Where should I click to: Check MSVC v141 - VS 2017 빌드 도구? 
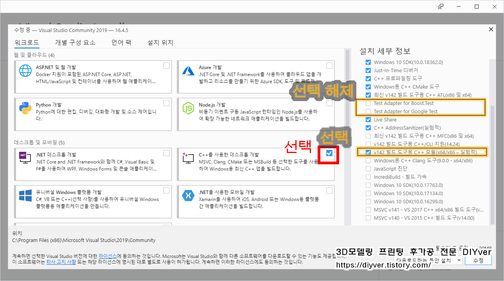368,210
